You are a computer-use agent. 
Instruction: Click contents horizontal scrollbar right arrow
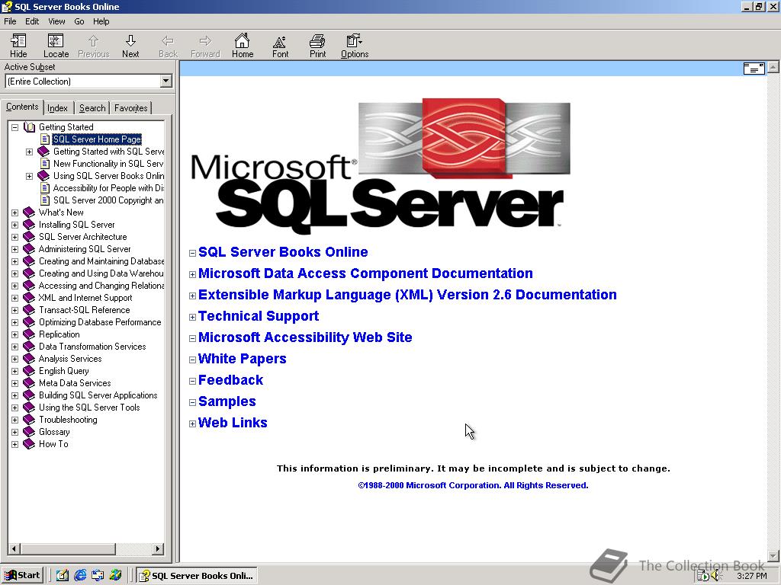(157, 548)
